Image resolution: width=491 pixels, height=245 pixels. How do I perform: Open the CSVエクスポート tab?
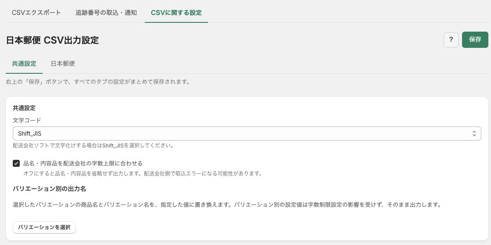[36, 13]
